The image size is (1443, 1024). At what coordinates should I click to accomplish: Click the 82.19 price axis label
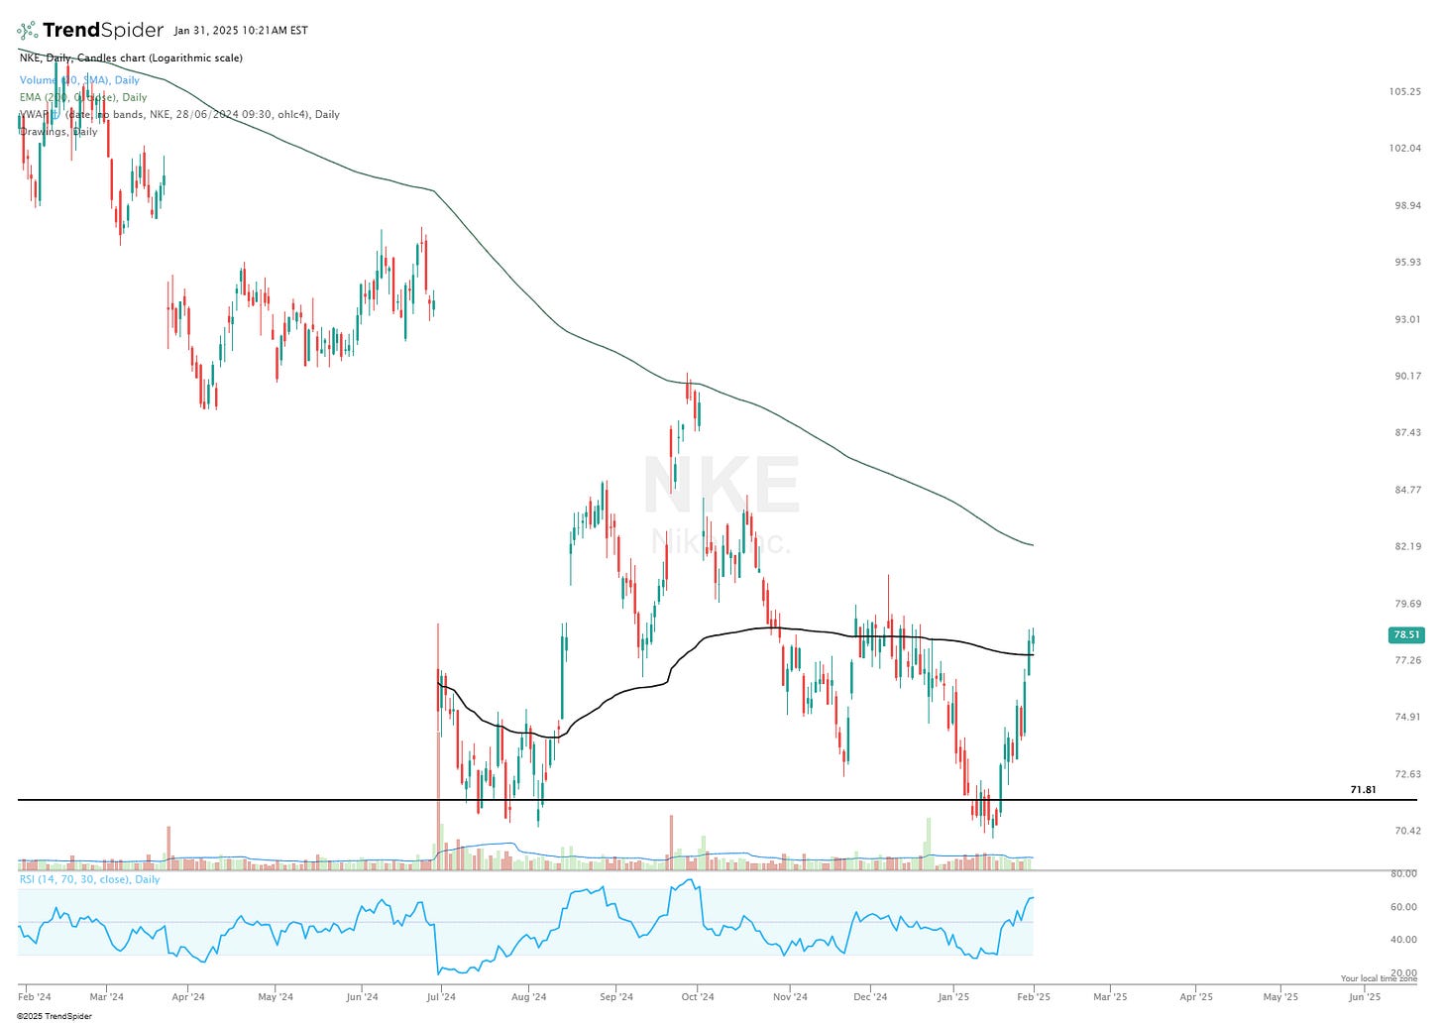point(1407,546)
